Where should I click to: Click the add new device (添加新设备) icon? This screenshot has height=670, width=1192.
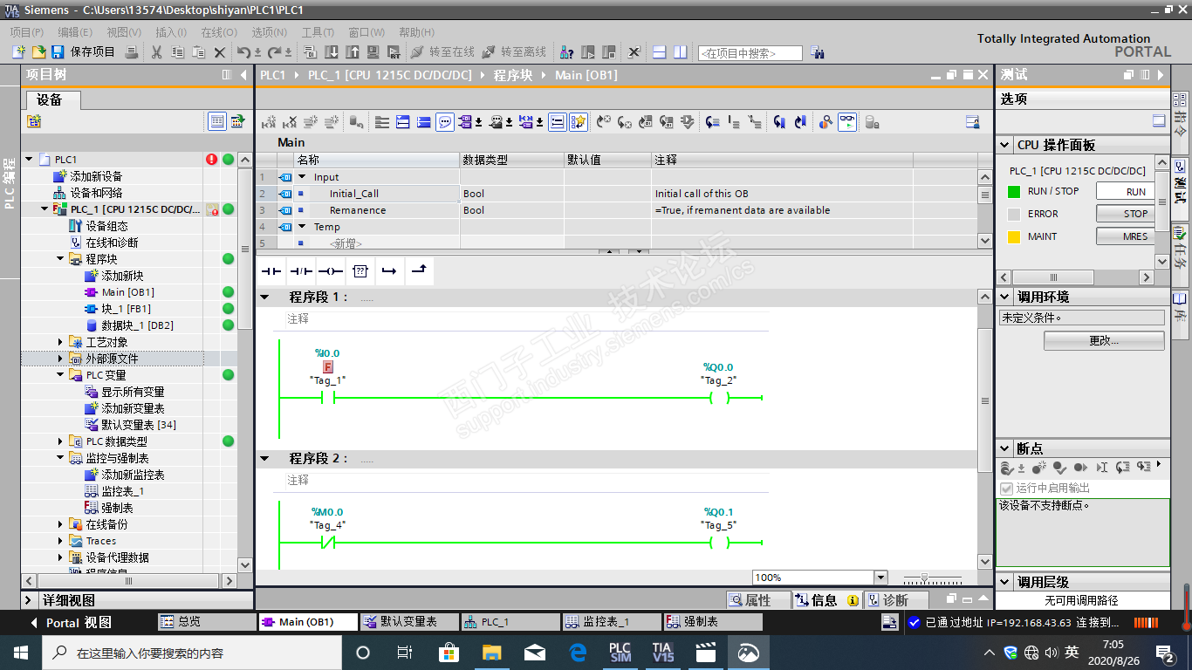(60, 176)
